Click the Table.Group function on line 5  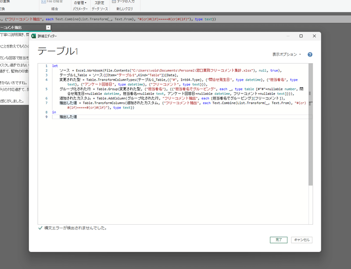pos(107,89)
